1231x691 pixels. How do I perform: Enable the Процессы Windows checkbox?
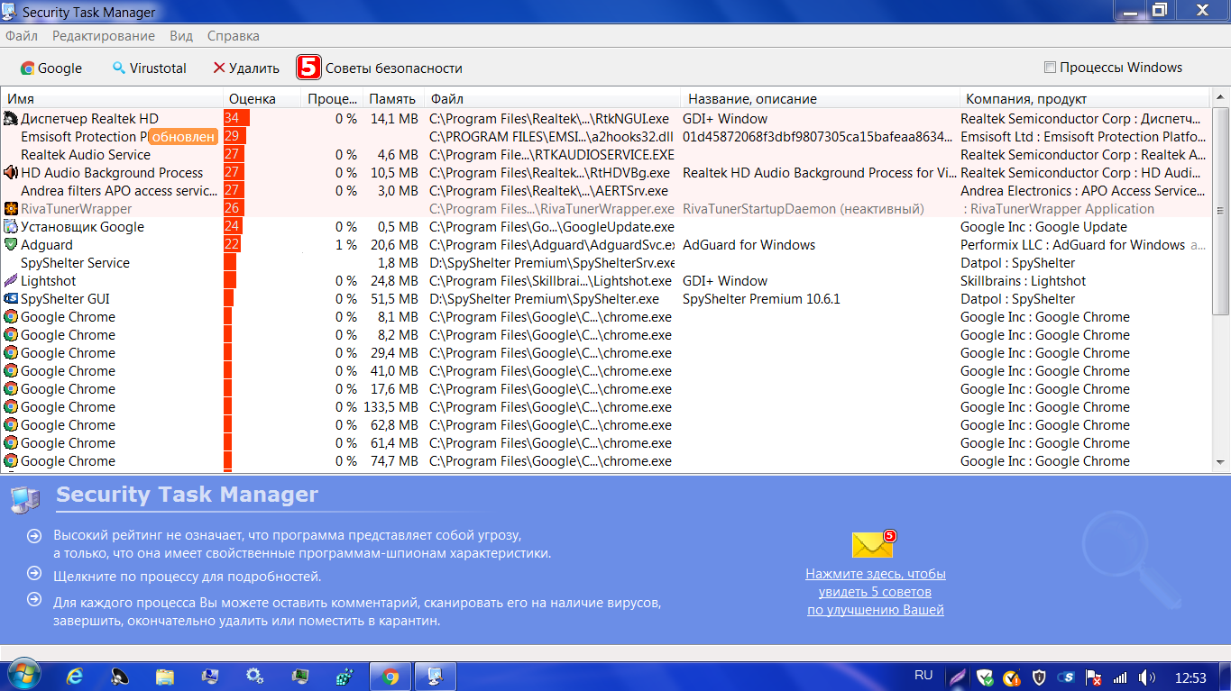coord(1050,68)
